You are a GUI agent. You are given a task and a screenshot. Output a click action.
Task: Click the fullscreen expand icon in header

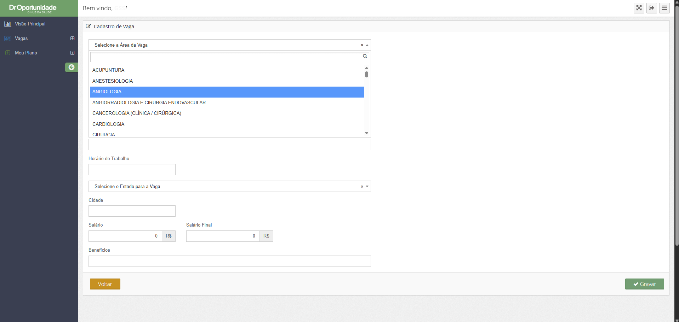(639, 8)
